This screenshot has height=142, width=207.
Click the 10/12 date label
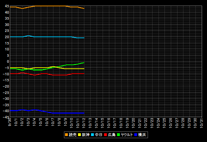[x=84, y=123]
